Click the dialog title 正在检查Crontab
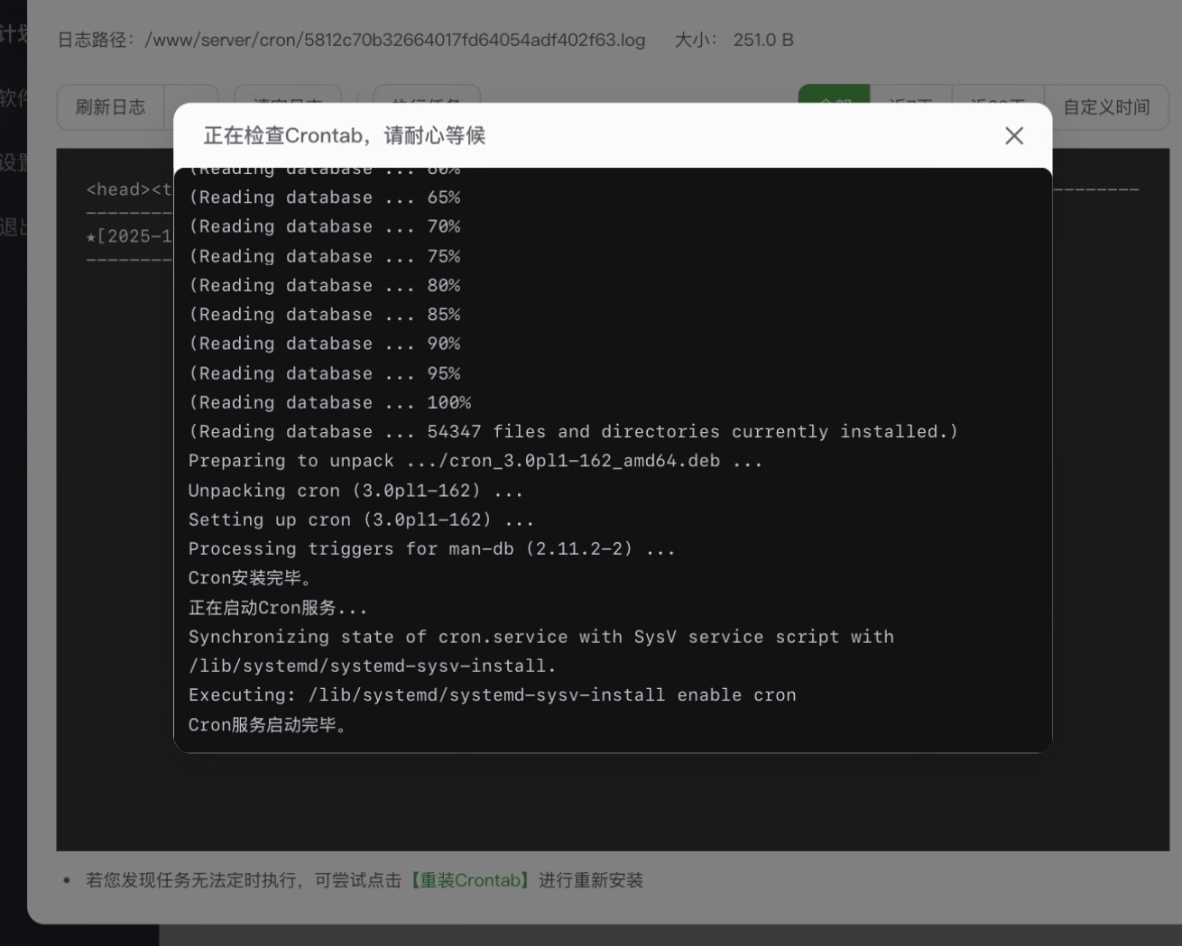1182x946 pixels. click(x=344, y=135)
